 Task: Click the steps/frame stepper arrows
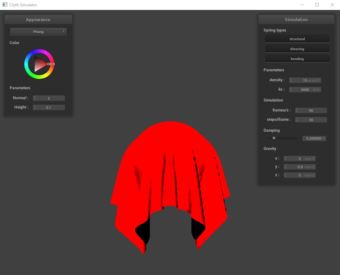(x=297, y=120)
